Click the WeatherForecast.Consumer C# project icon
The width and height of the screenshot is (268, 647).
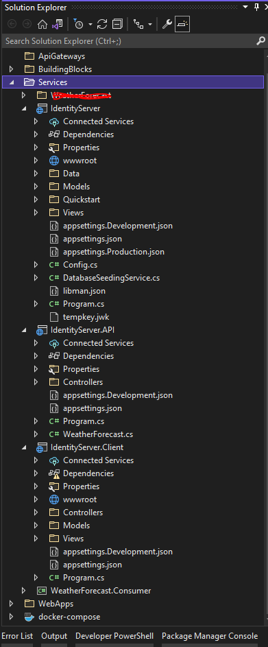pyautogui.click(x=42, y=591)
